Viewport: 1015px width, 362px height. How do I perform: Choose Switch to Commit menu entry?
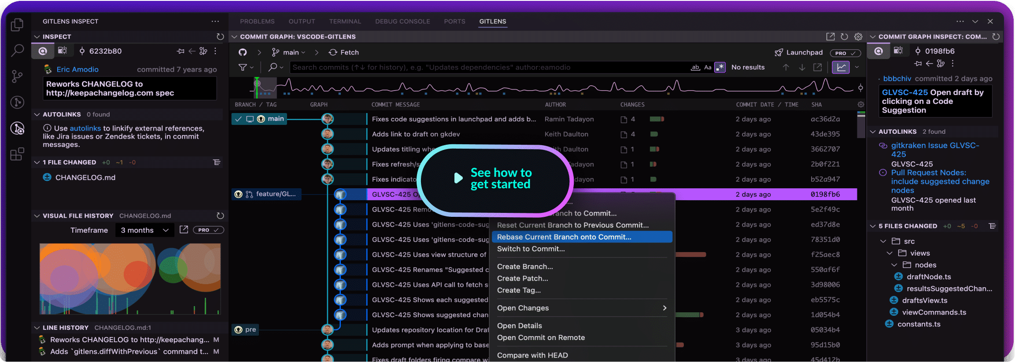pyautogui.click(x=582, y=249)
